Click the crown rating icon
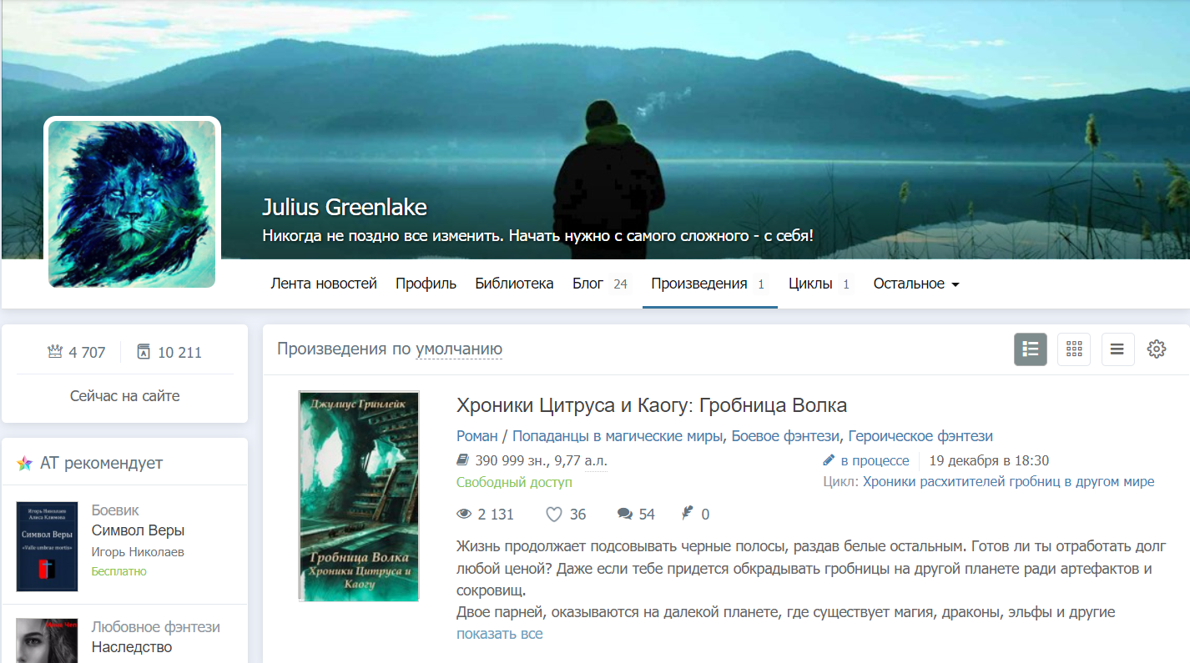1190x663 pixels. (x=55, y=352)
